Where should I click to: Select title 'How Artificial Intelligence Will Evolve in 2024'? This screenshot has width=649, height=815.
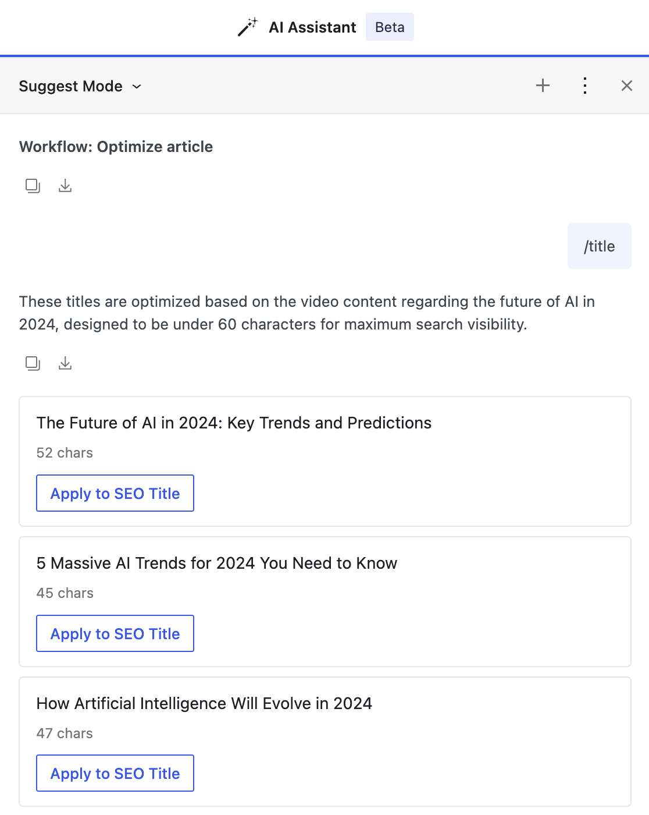tap(204, 703)
